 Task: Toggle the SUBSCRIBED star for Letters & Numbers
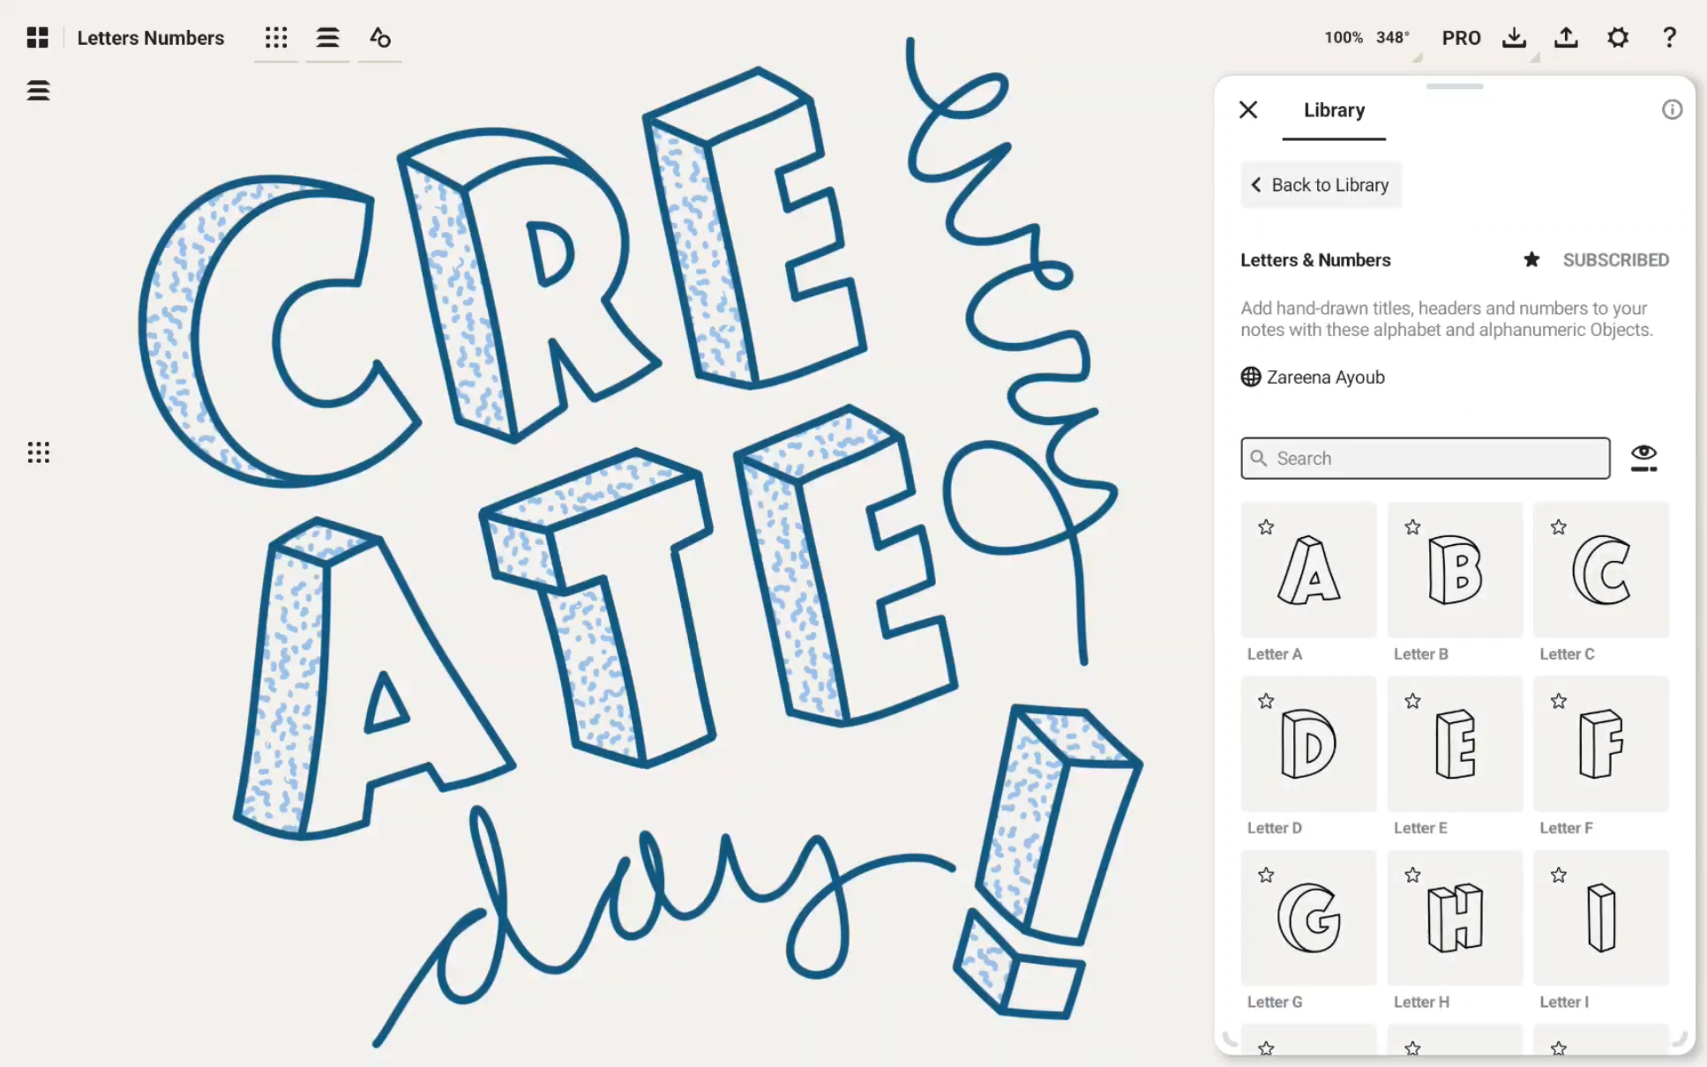coord(1531,259)
